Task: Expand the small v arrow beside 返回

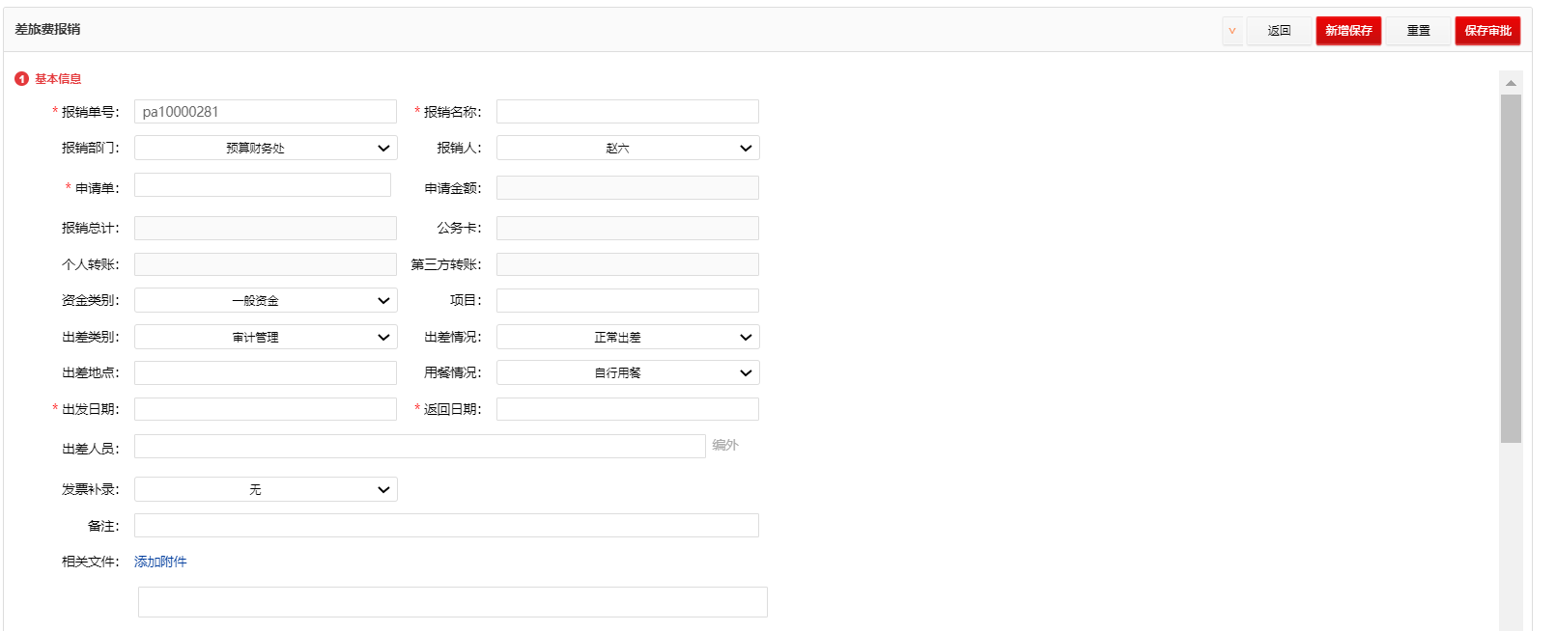Action: pos(1232,31)
